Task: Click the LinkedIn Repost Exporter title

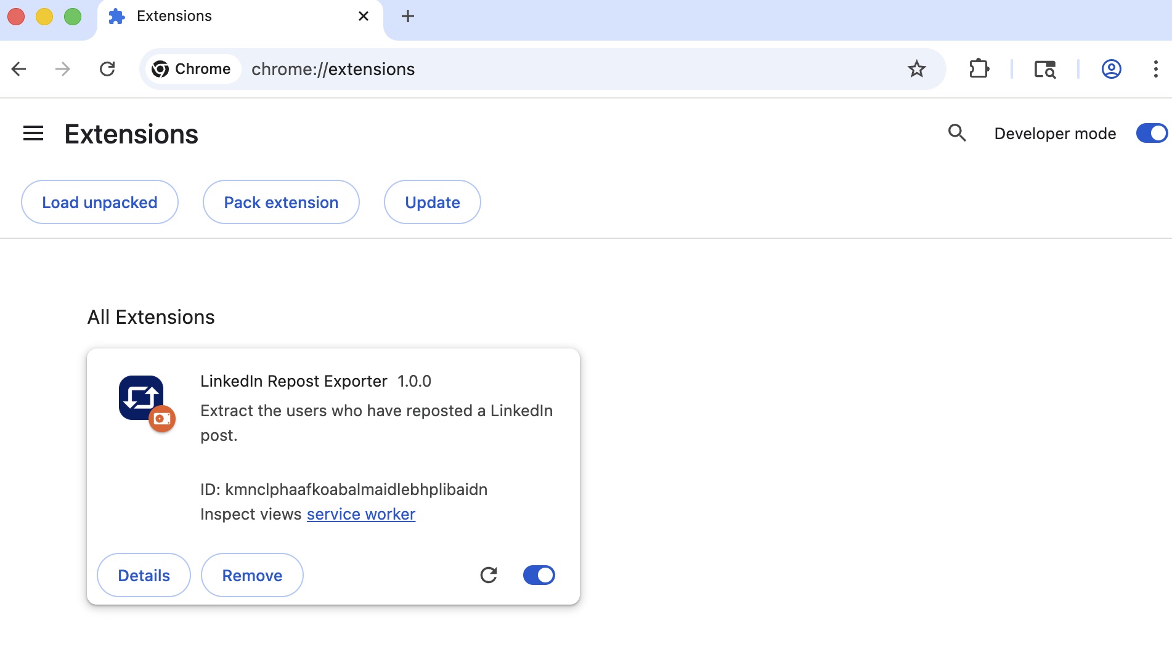Action: (x=294, y=381)
